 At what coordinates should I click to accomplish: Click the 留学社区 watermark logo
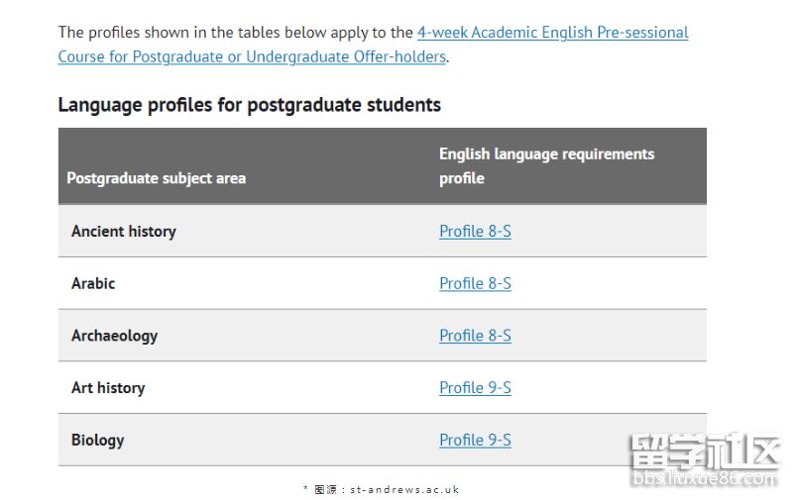tap(705, 451)
